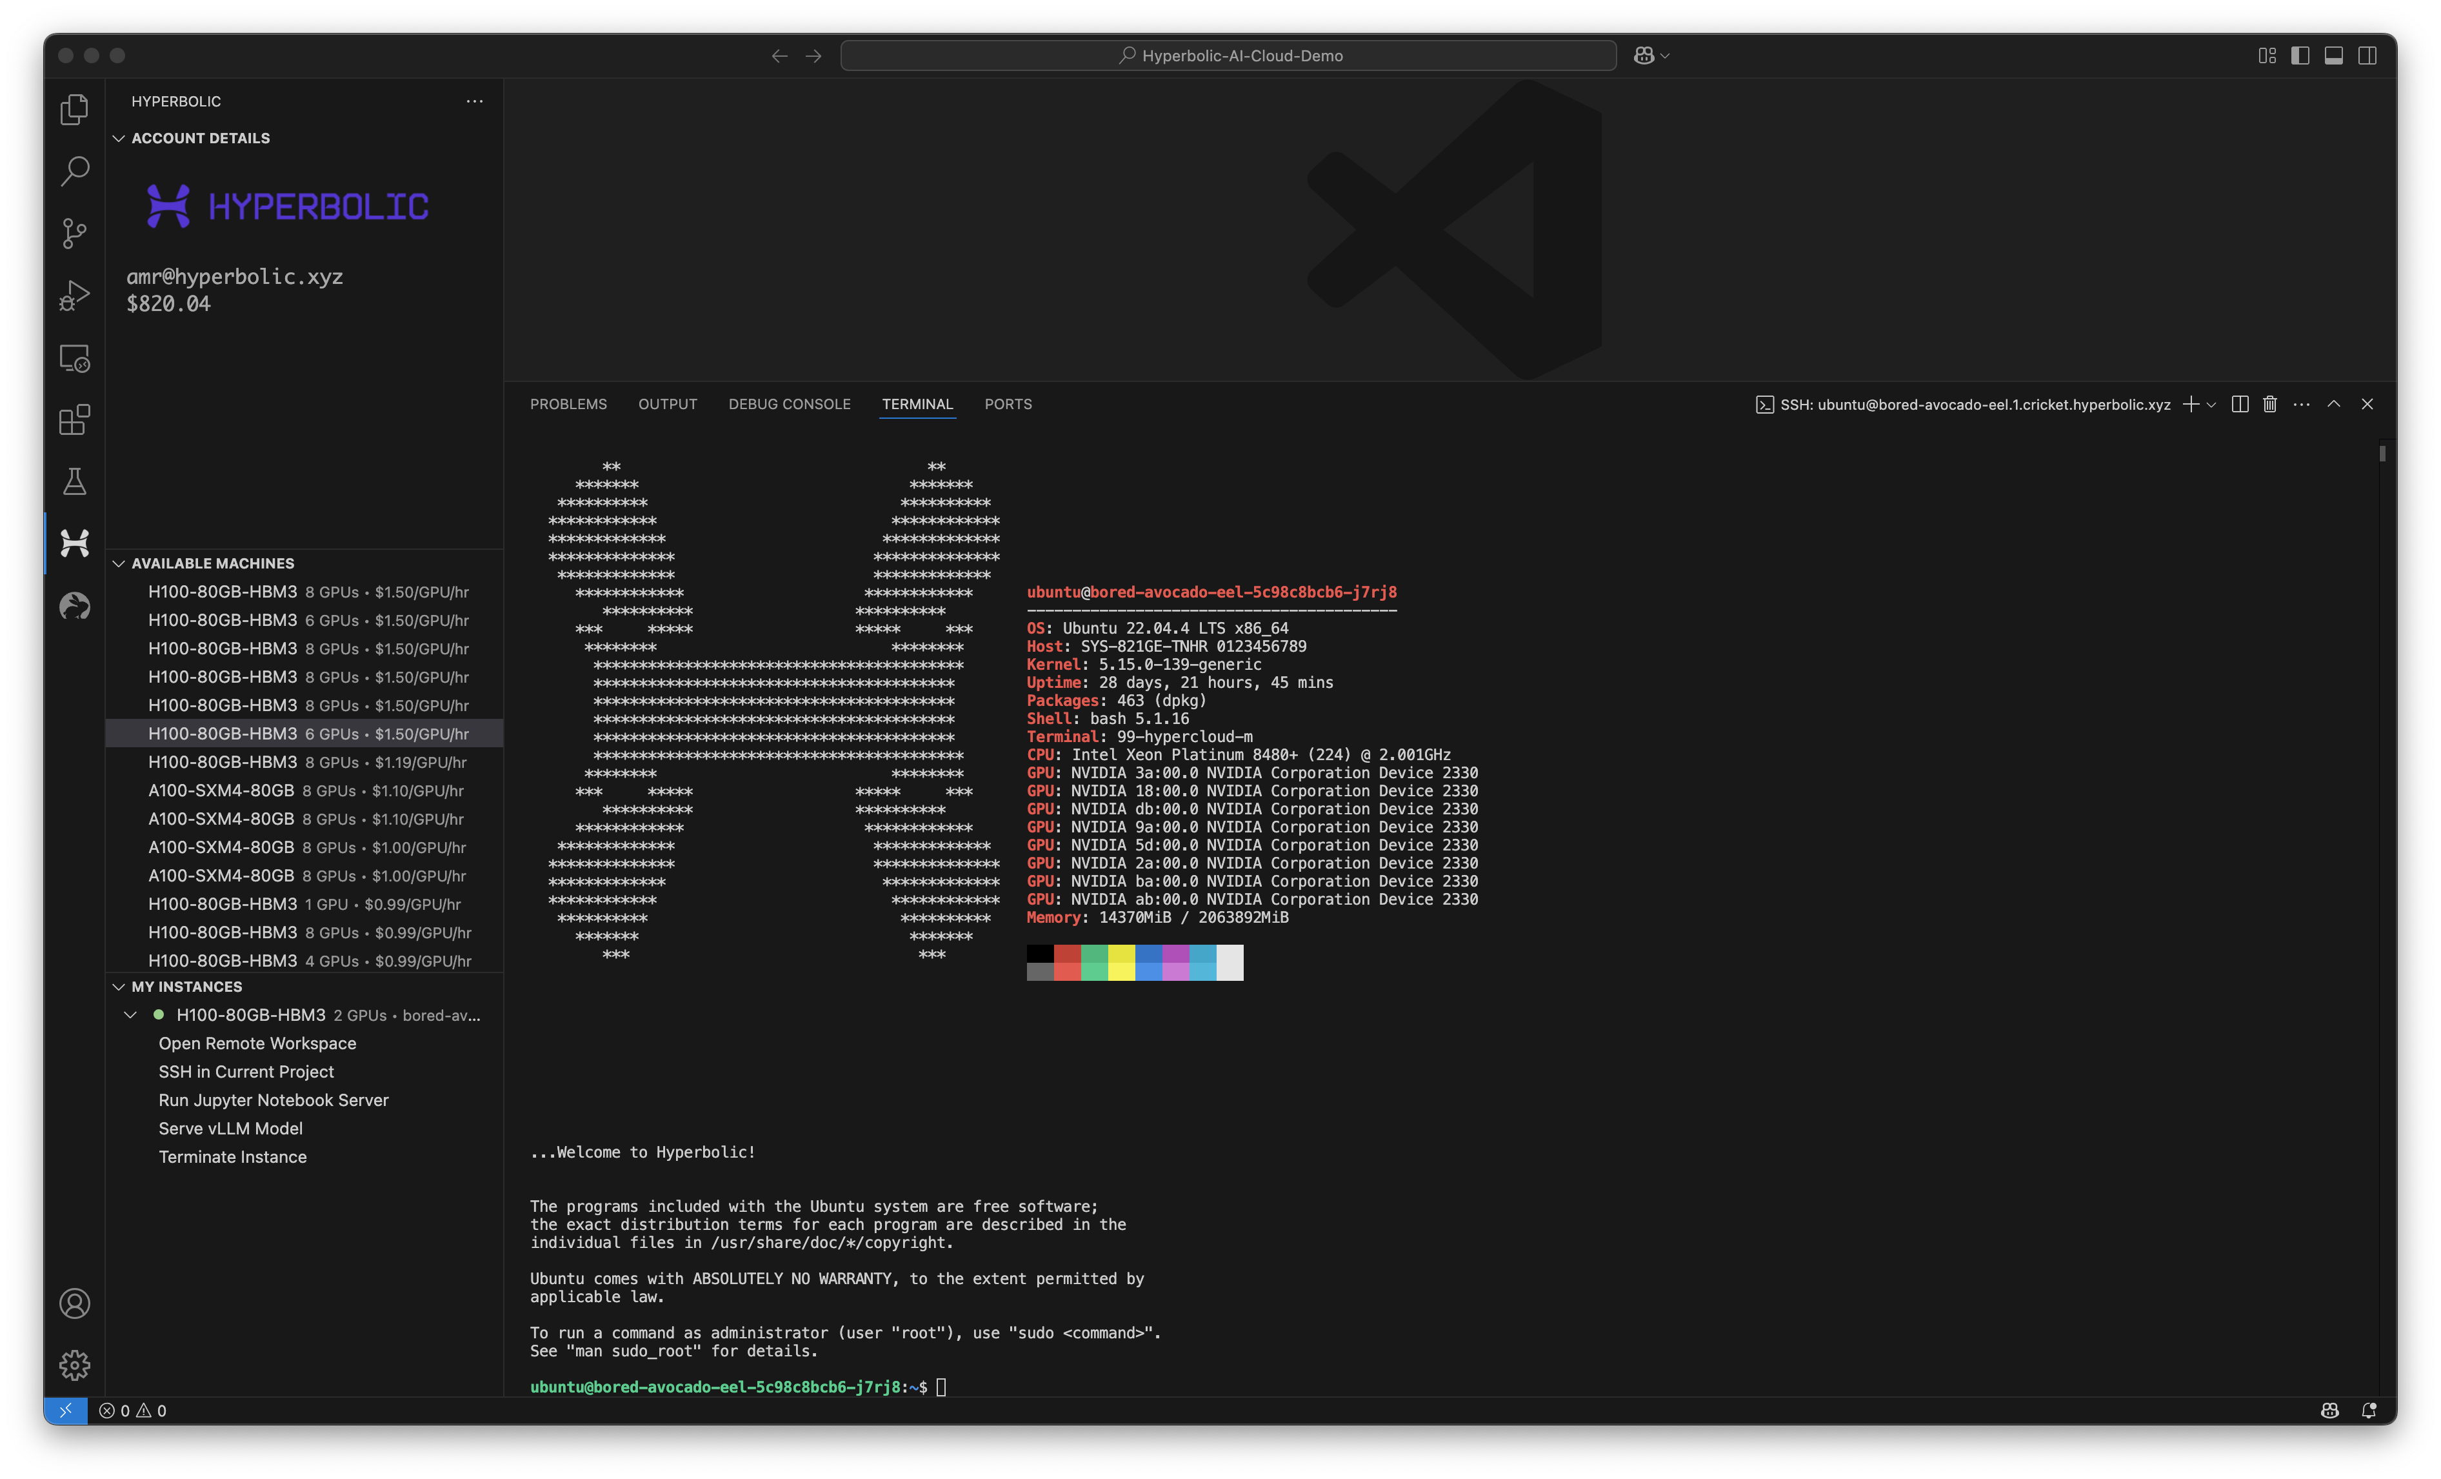This screenshot has width=2441, height=1479.
Task: Switch to the Output tab
Action: coord(668,405)
